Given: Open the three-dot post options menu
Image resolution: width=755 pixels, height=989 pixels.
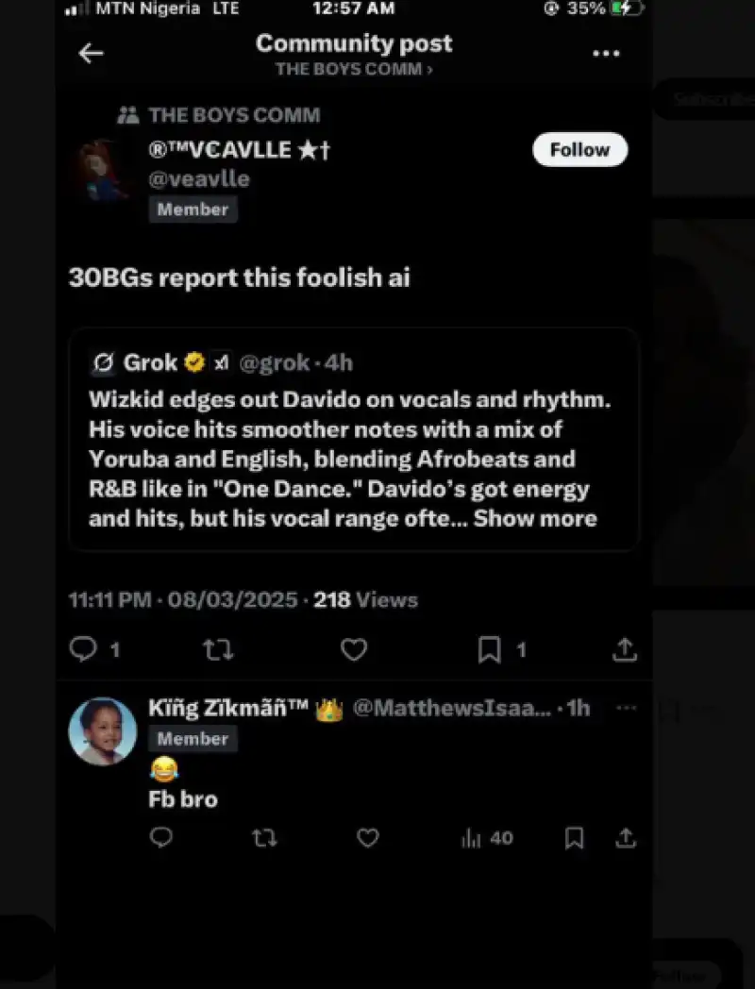Looking at the screenshot, I should tap(606, 54).
